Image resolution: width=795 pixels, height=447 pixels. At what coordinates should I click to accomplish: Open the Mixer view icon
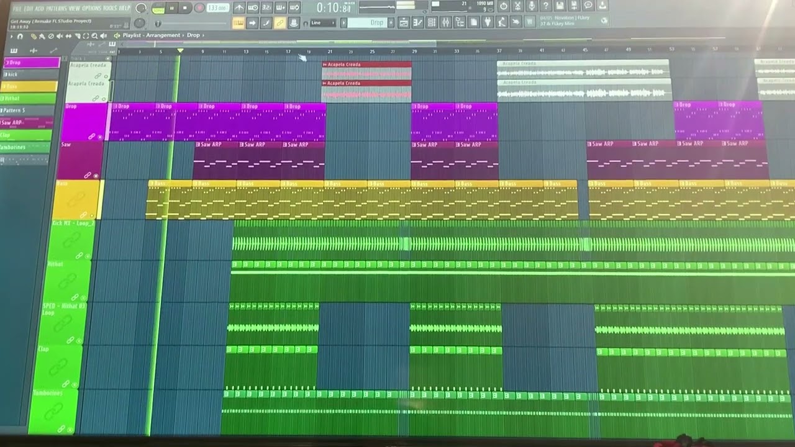445,22
